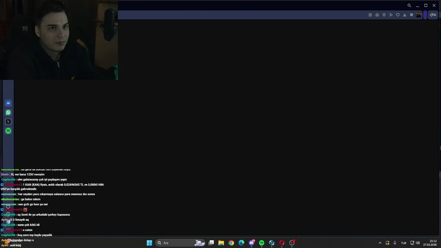Minimize the browser window
This screenshot has width=441, height=248.
pos(418,6)
